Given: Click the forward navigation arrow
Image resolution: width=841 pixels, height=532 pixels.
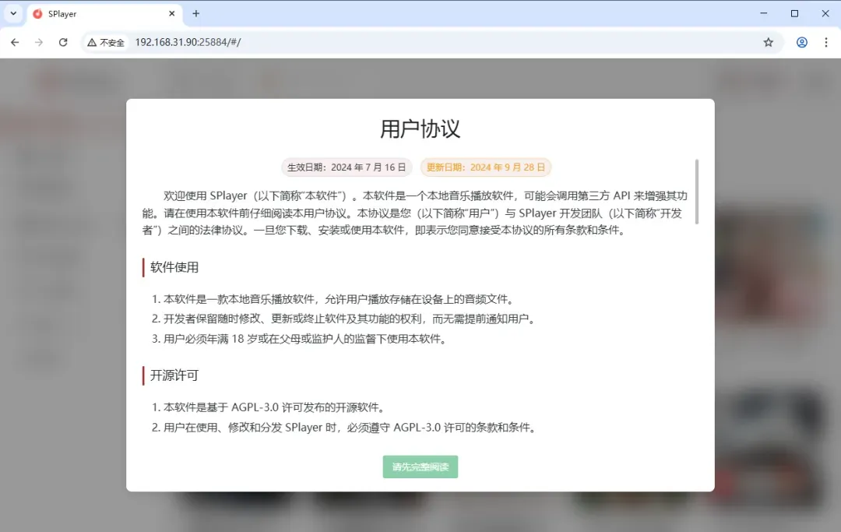Looking at the screenshot, I should [x=39, y=42].
